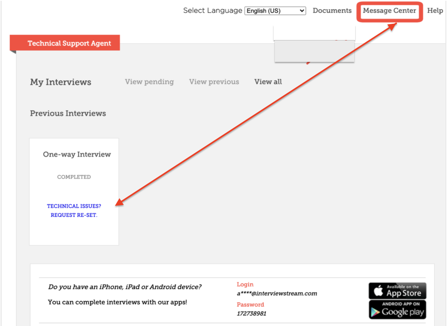Click the My Interviews heading

click(61, 82)
